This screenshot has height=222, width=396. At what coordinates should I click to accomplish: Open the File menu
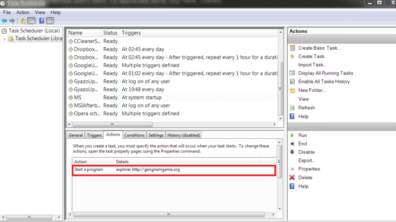pyautogui.click(x=7, y=12)
